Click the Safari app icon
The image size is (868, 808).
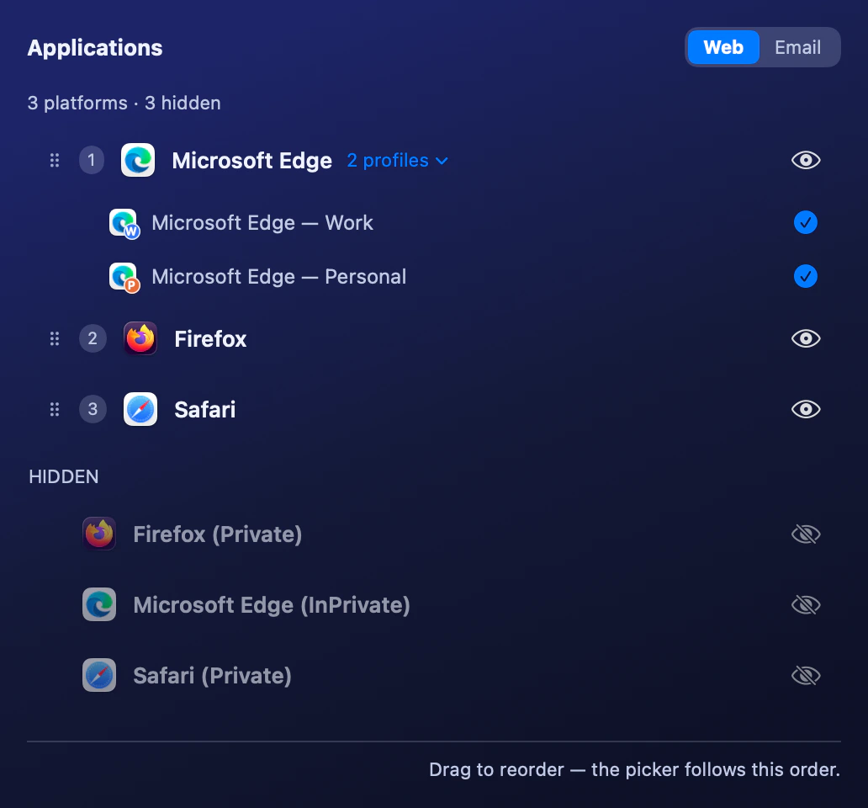pyautogui.click(x=140, y=409)
